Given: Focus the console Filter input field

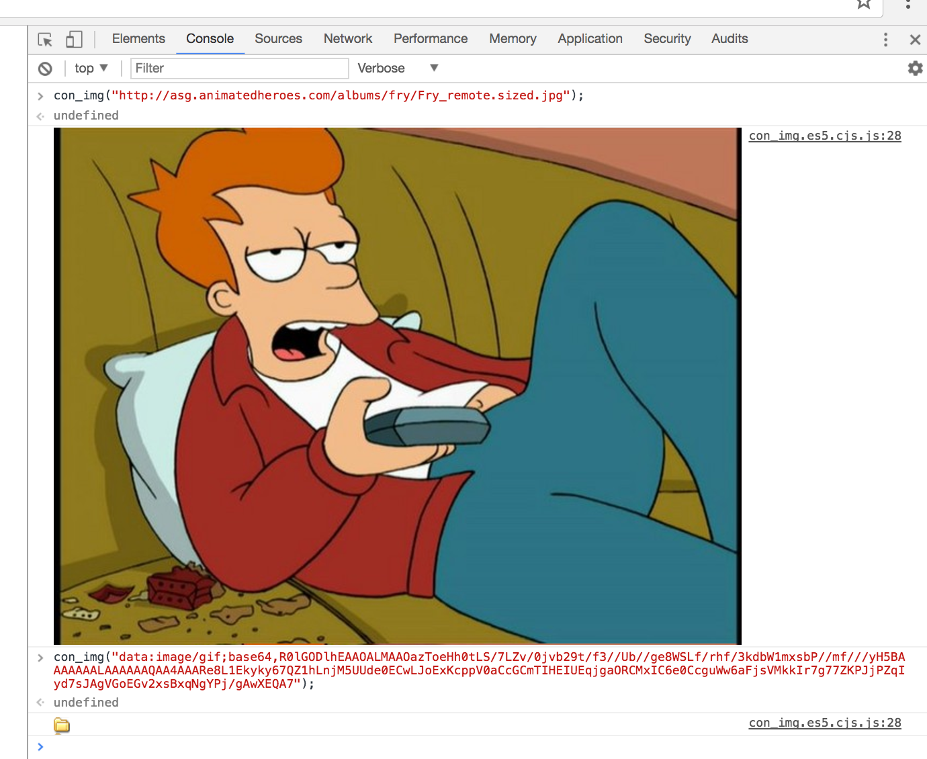Looking at the screenshot, I should pyautogui.click(x=240, y=68).
